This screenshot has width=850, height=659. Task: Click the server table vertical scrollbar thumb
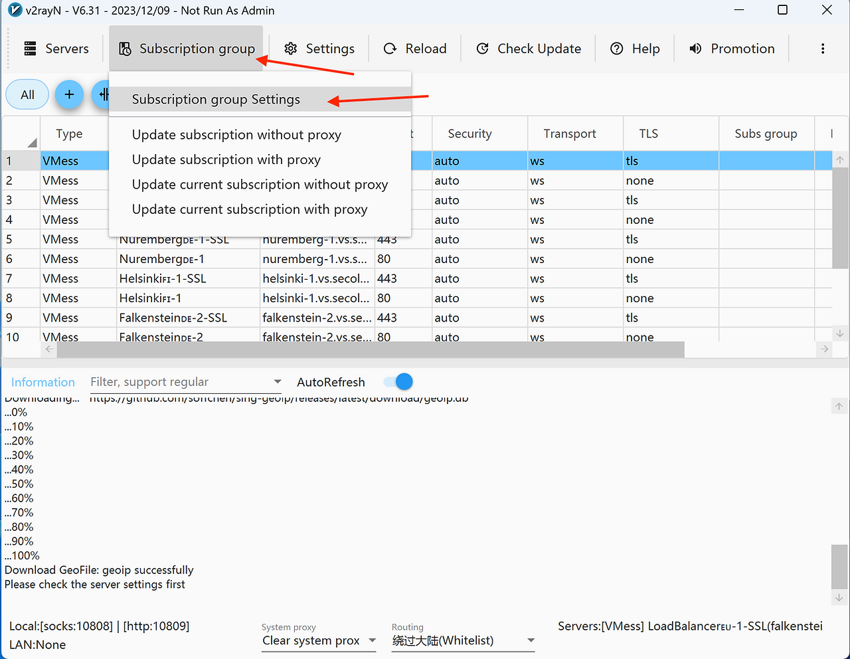point(840,219)
